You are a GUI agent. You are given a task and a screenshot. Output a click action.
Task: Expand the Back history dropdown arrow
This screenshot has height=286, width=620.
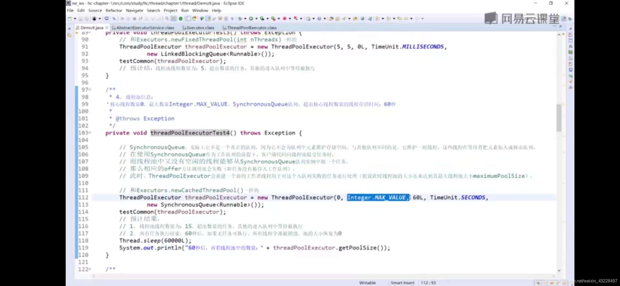coord(411,19)
